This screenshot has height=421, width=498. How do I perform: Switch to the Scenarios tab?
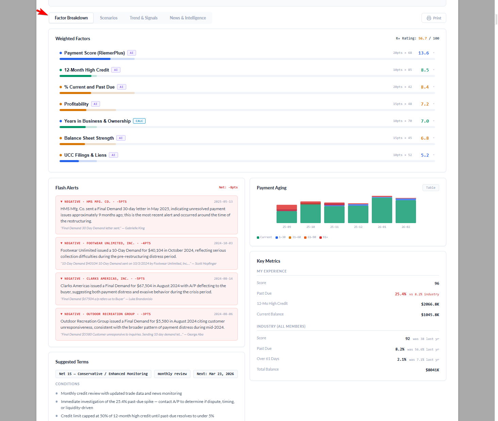109,18
